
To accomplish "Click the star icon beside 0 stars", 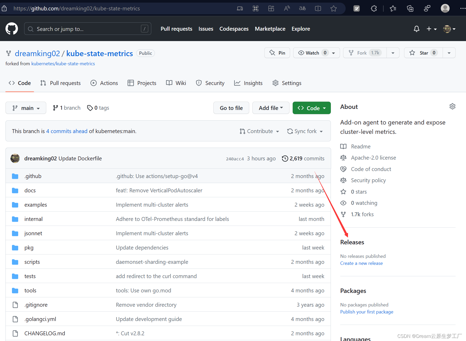I will point(343,192).
